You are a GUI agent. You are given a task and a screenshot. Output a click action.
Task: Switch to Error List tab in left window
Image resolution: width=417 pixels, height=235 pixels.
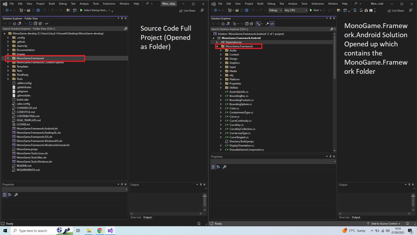point(136,217)
